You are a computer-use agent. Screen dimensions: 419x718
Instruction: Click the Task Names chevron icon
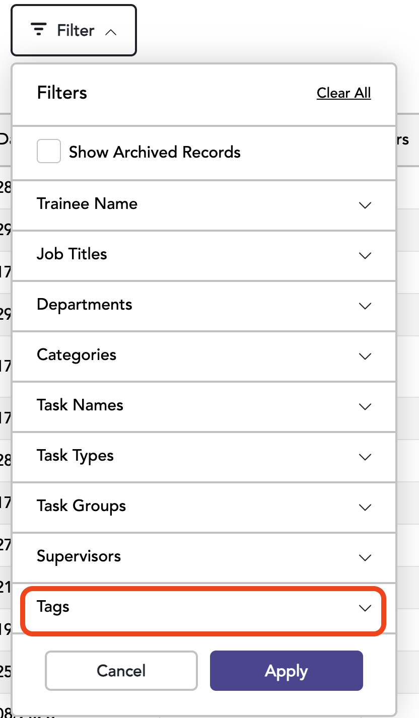[365, 406]
